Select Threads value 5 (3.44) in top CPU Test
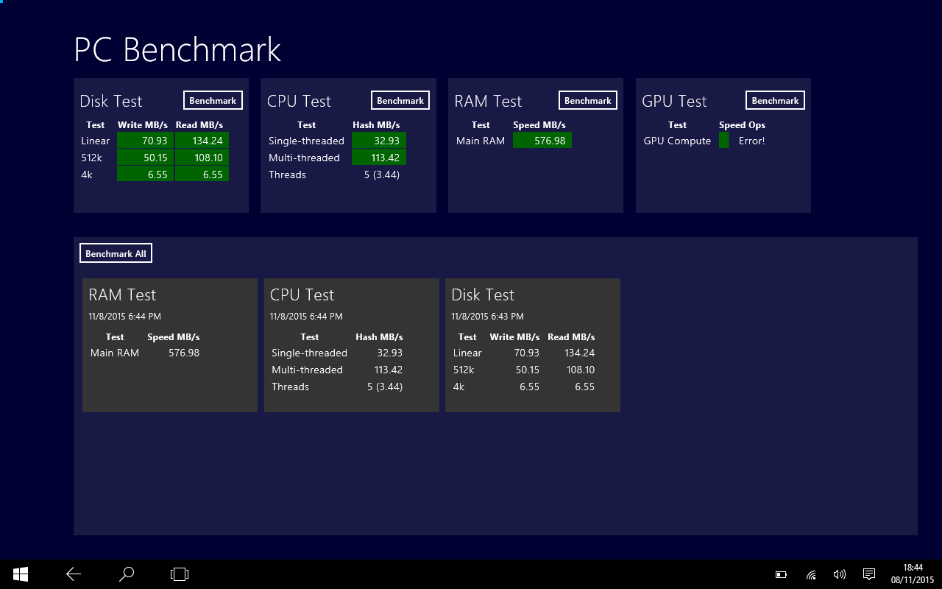This screenshot has width=942, height=589. click(382, 174)
